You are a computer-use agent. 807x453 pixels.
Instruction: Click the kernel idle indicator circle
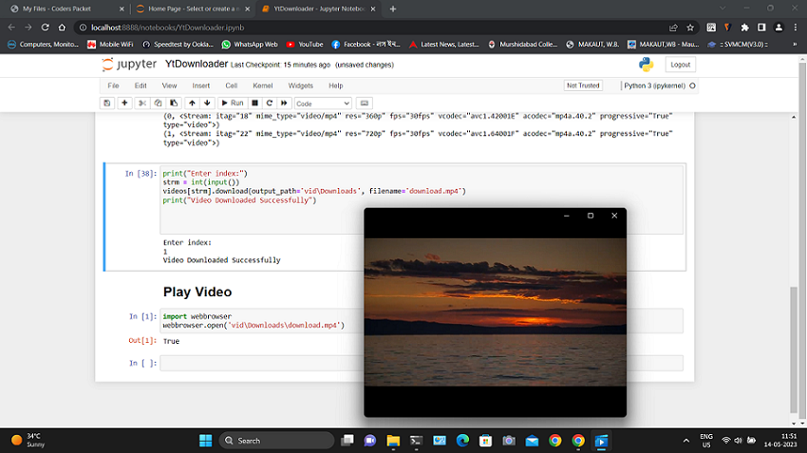(693, 85)
